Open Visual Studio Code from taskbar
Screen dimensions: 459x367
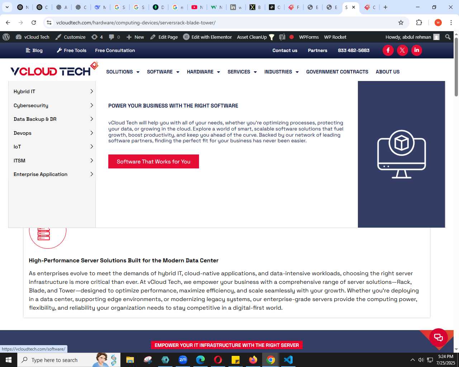click(288, 359)
